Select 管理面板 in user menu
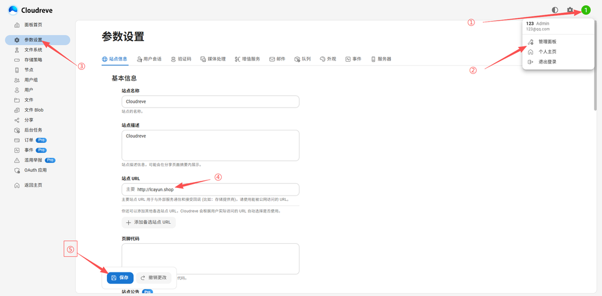Screen dimensions: 602x296 (x=558, y=42)
